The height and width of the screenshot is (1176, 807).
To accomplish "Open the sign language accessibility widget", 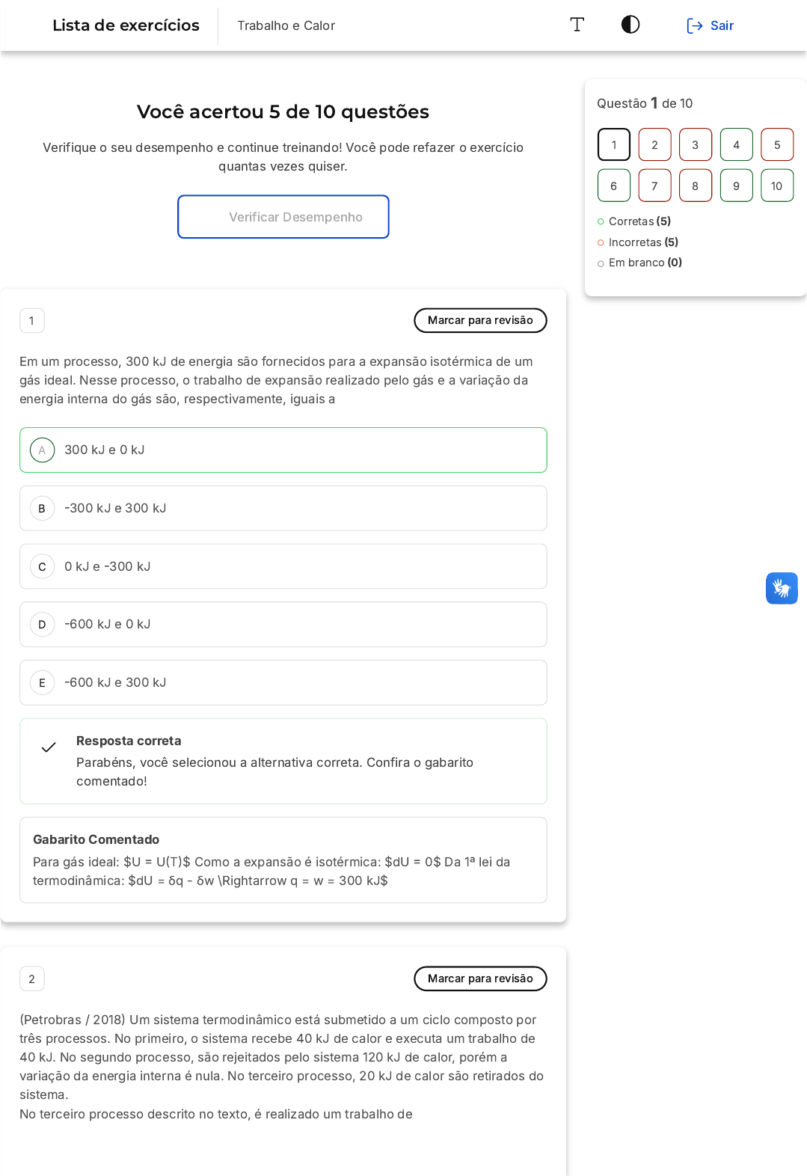I will click(x=782, y=588).
